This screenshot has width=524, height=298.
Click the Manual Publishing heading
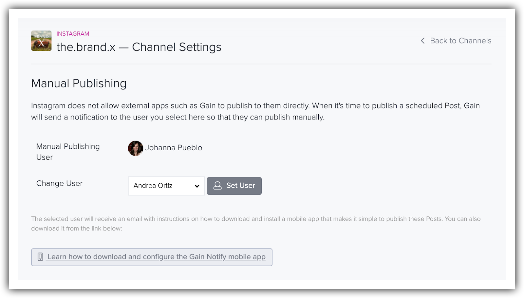point(79,84)
